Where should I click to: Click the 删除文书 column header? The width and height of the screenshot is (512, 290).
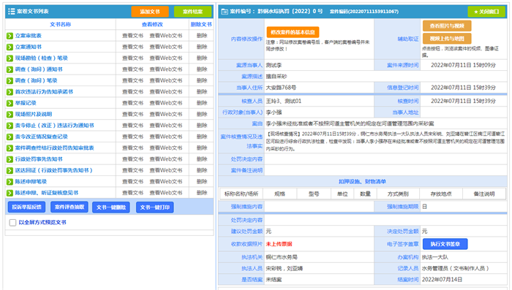201,24
